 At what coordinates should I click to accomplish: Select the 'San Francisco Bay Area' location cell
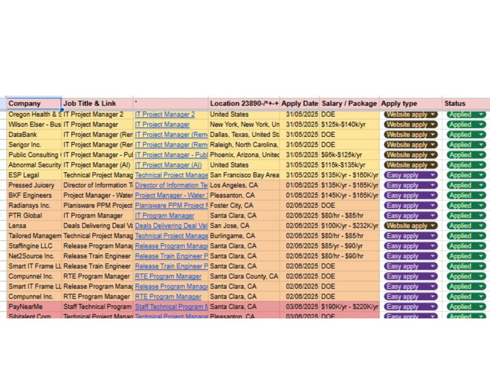(244, 175)
